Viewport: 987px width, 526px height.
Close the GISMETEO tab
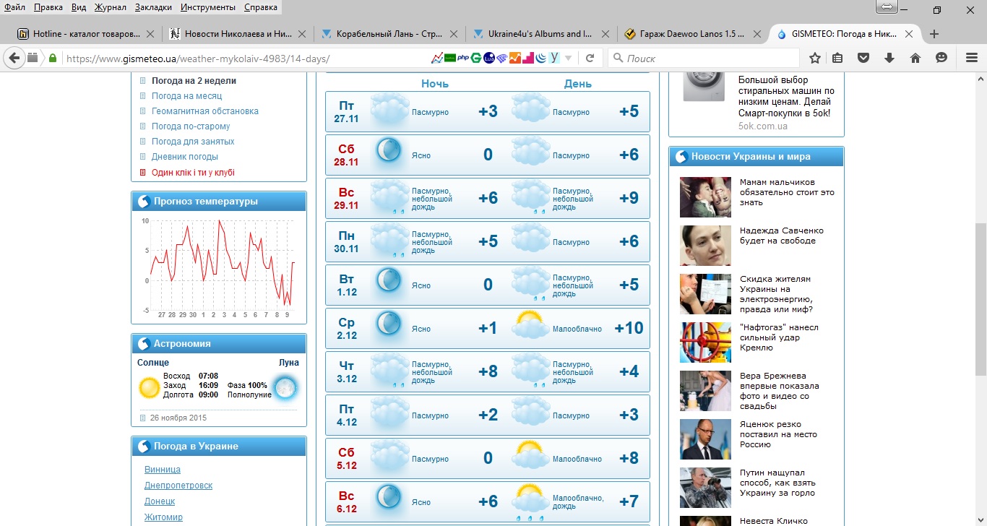(x=909, y=34)
